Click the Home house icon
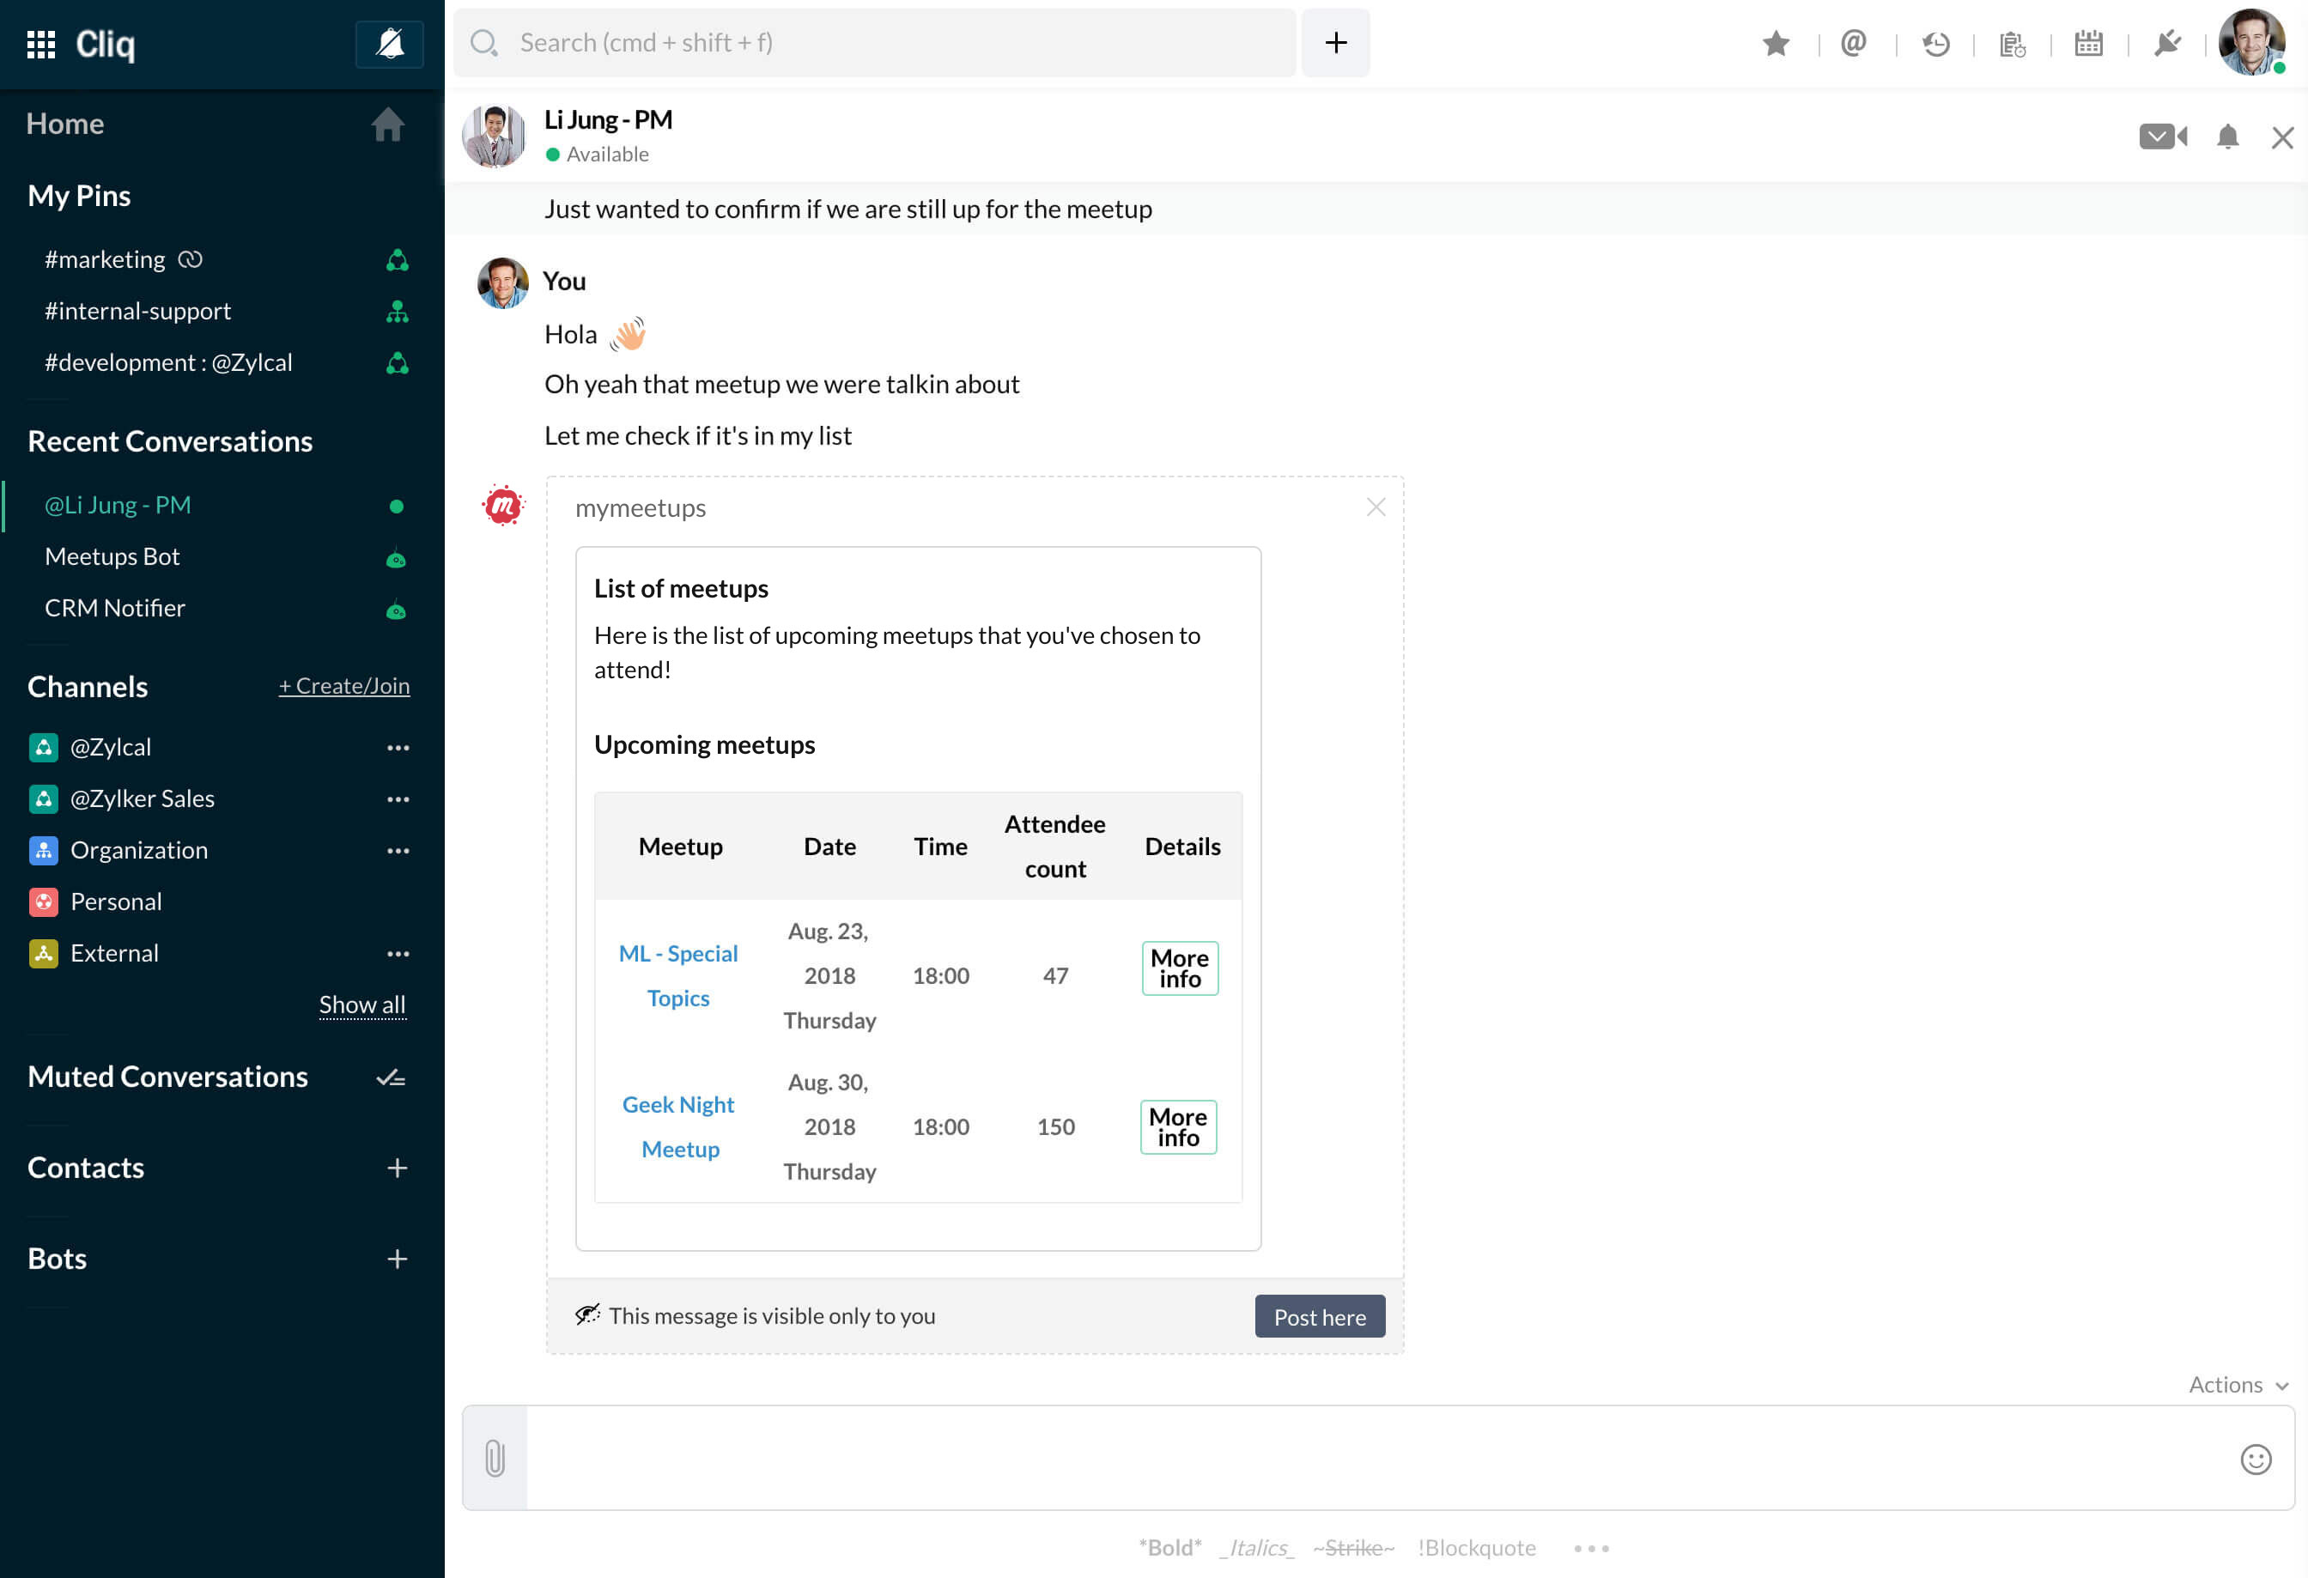Image resolution: width=2308 pixels, height=1578 pixels. tap(387, 124)
